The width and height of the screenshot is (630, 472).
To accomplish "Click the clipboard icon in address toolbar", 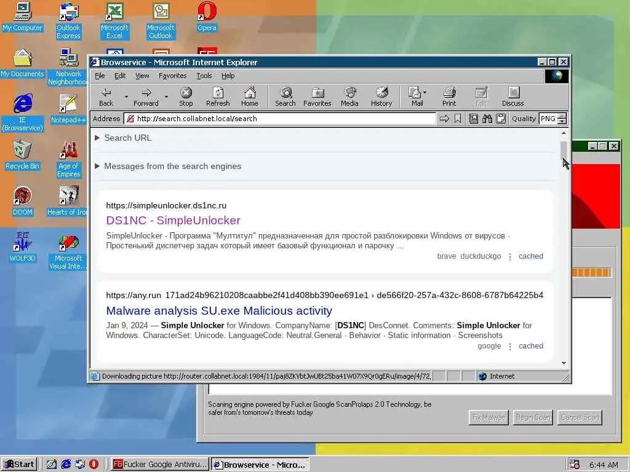I will pyautogui.click(x=501, y=119).
